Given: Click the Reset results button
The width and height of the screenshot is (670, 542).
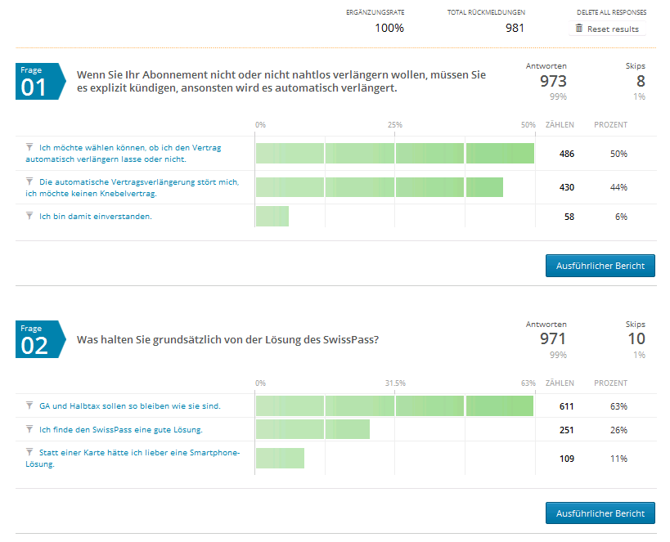Looking at the screenshot, I should coord(607,29).
